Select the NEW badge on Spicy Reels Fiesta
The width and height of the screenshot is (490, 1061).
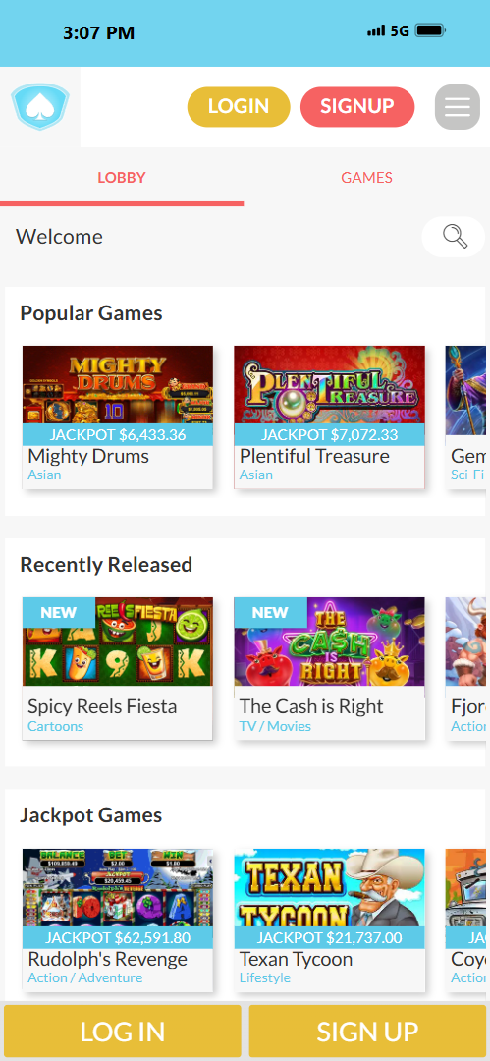pyautogui.click(x=59, y=612)
